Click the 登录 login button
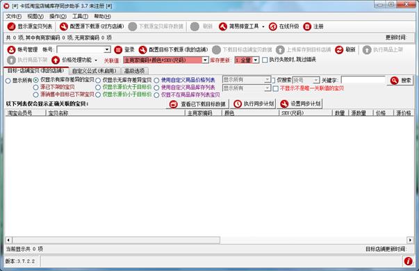Viewport: 419px width, 271px height. coord(124,50)
